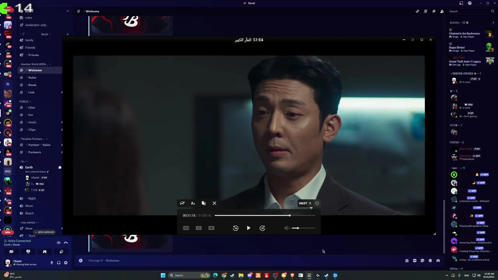
Task: Rewind the video 10 seconds
Action: point(235,228)
